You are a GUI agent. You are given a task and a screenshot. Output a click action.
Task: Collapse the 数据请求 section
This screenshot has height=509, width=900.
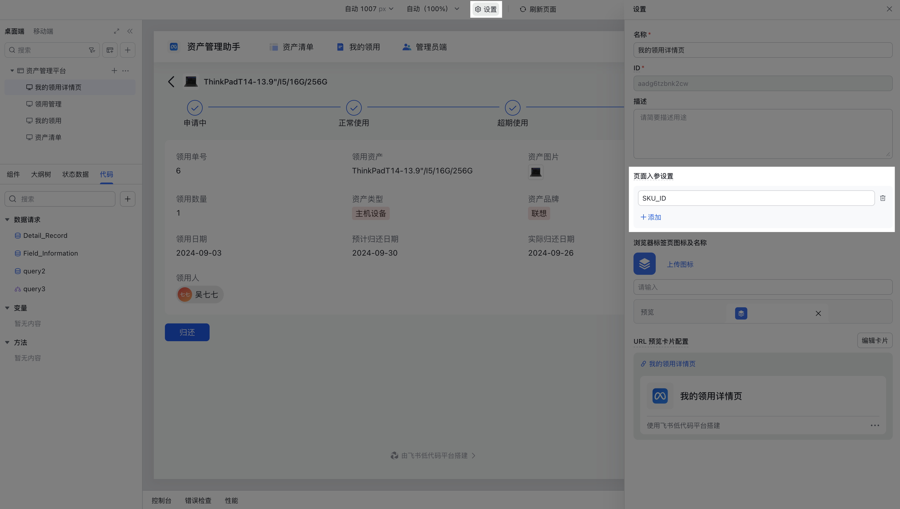(x=7, y=219)
